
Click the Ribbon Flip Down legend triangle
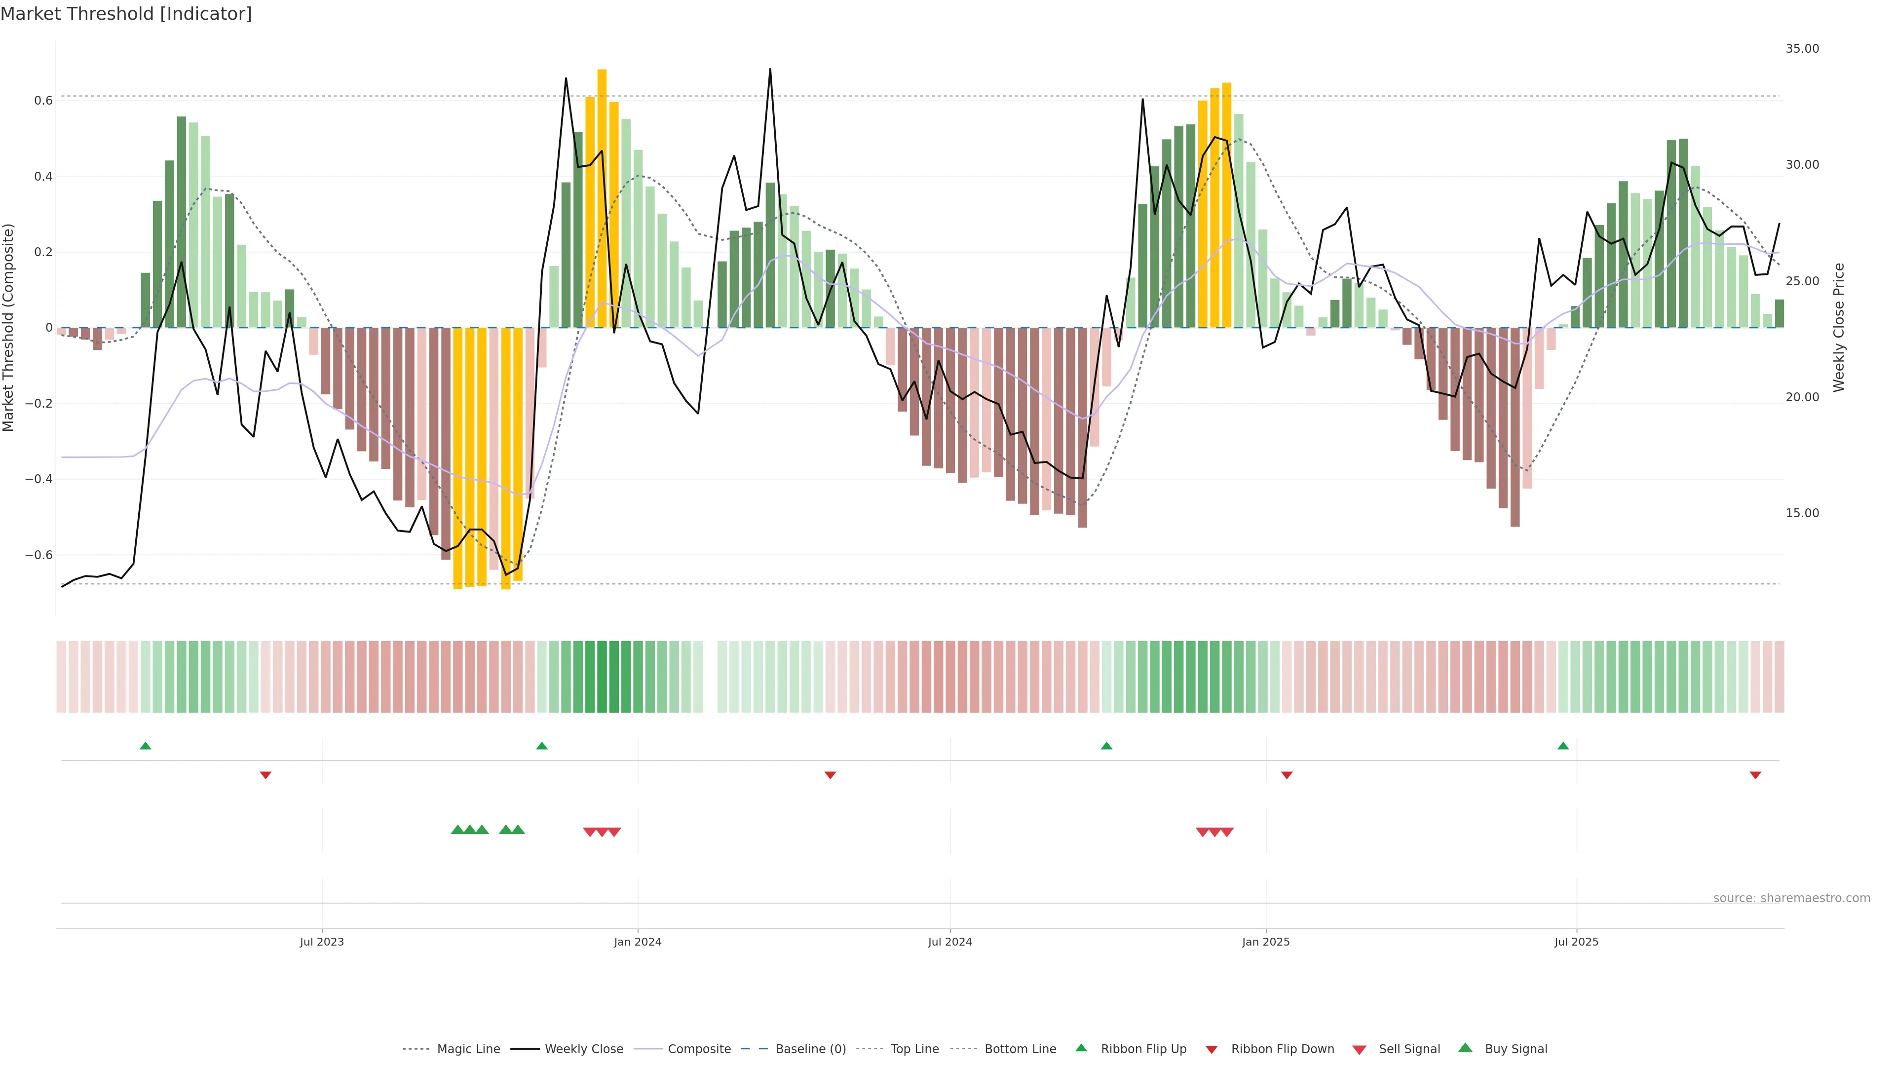click(1212, 1050)
